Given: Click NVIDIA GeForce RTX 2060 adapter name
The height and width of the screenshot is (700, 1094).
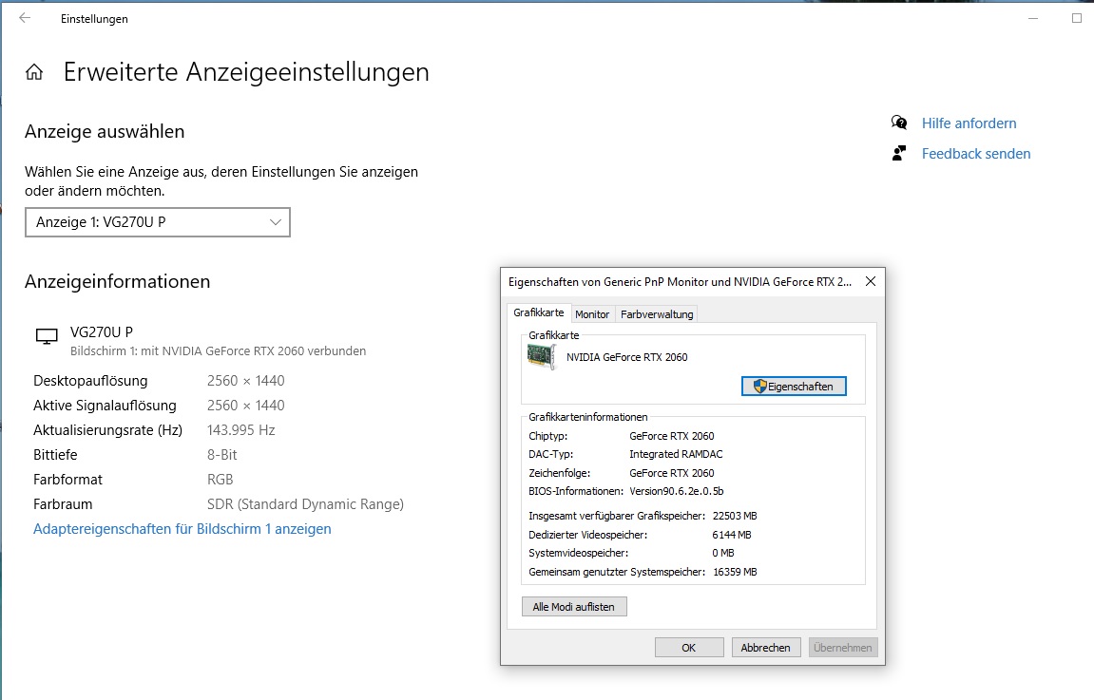Looking at the screenshot, I should tap(627, 357).
